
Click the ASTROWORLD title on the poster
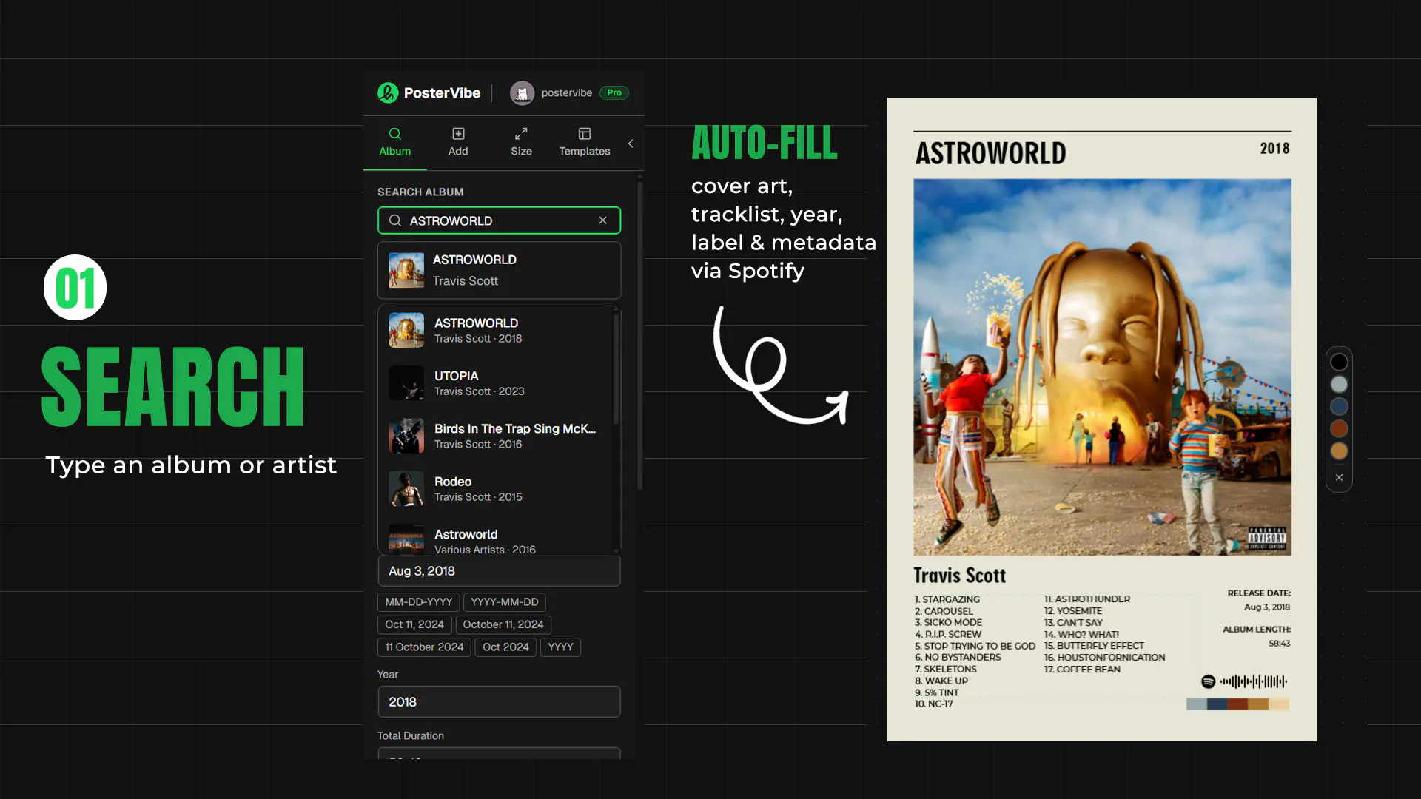990,153
